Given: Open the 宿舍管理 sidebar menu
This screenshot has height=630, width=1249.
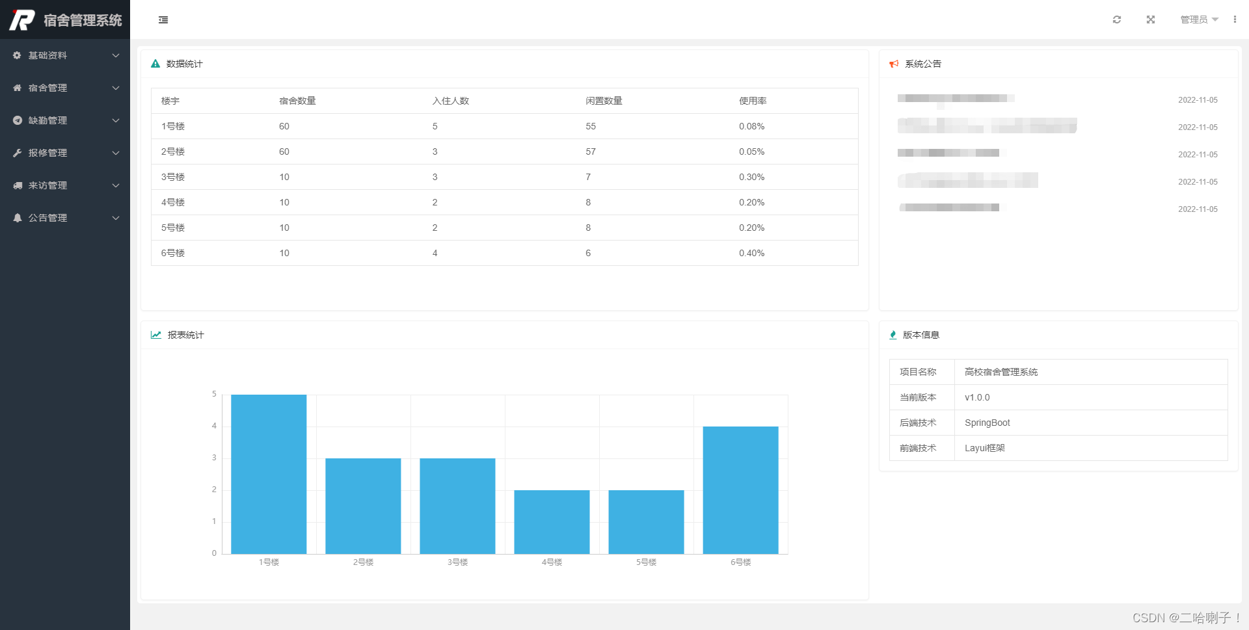Looking at the screenshot, I should tap(65, 88).
